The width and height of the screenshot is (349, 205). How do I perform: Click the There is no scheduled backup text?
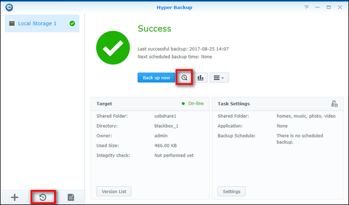pyautogui.click(x=300, y=139)
